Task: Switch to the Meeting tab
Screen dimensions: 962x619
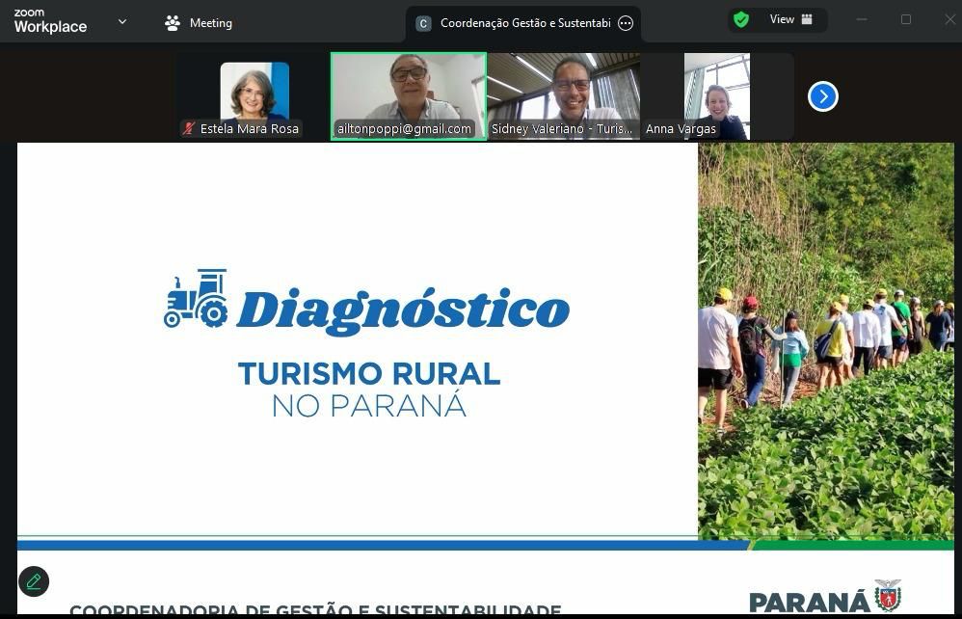Action: point(199,23)
